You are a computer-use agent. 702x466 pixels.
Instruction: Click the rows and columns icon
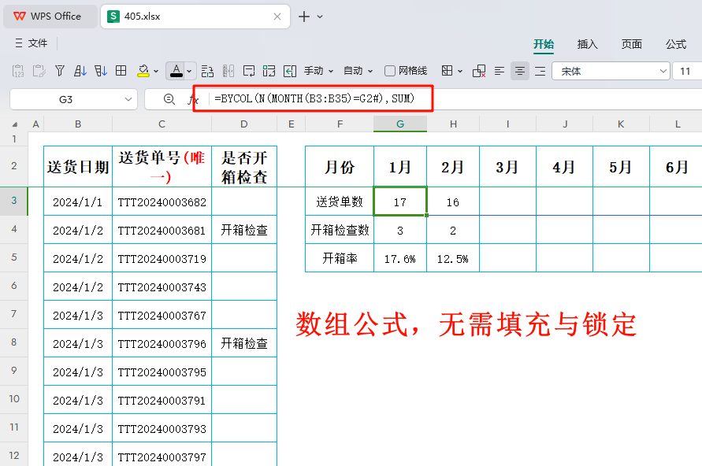[x=207, y=71]
